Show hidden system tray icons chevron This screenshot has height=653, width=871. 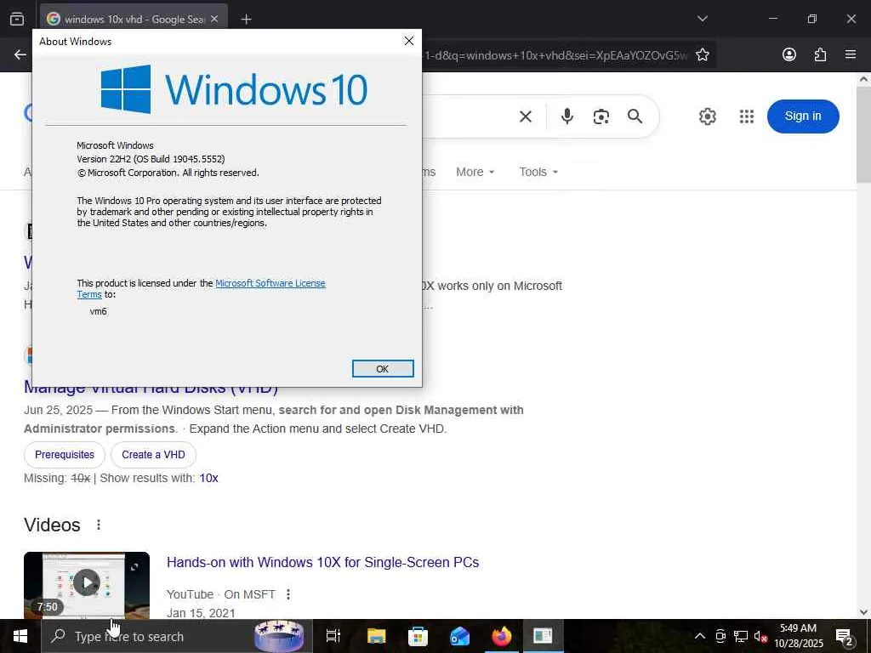(700, 636)
